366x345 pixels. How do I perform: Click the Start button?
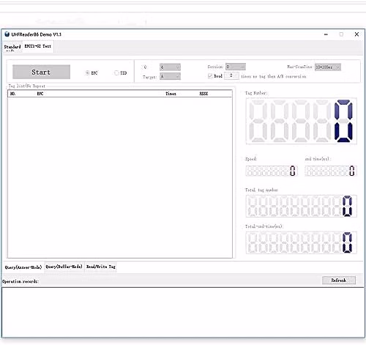[41, 72]
